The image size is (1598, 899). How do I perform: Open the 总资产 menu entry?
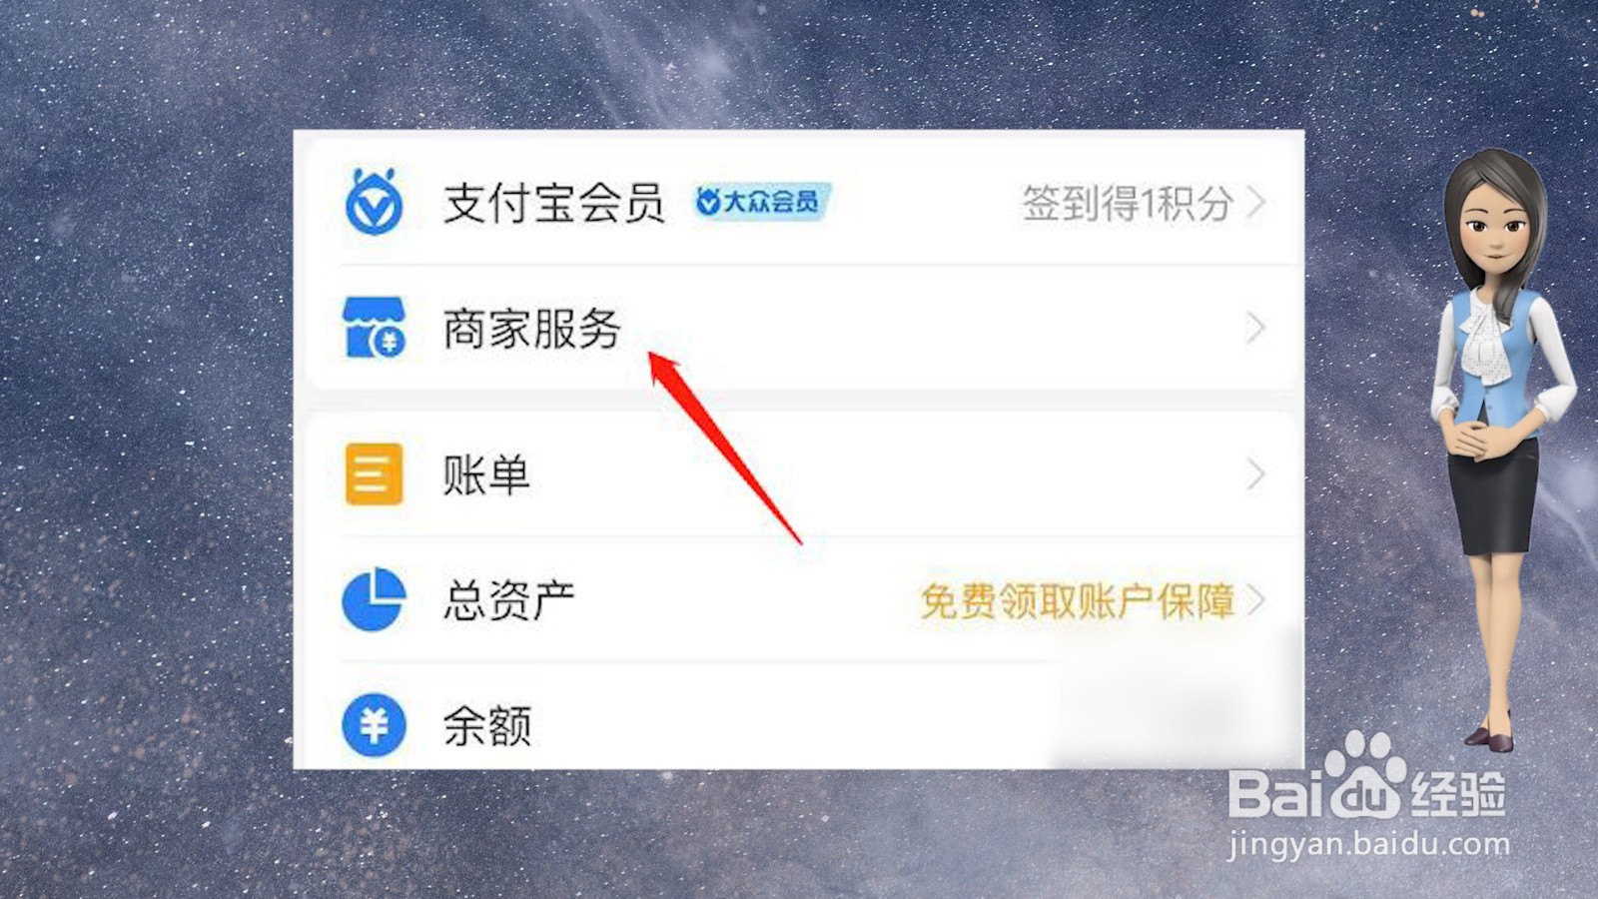[799, 600]
